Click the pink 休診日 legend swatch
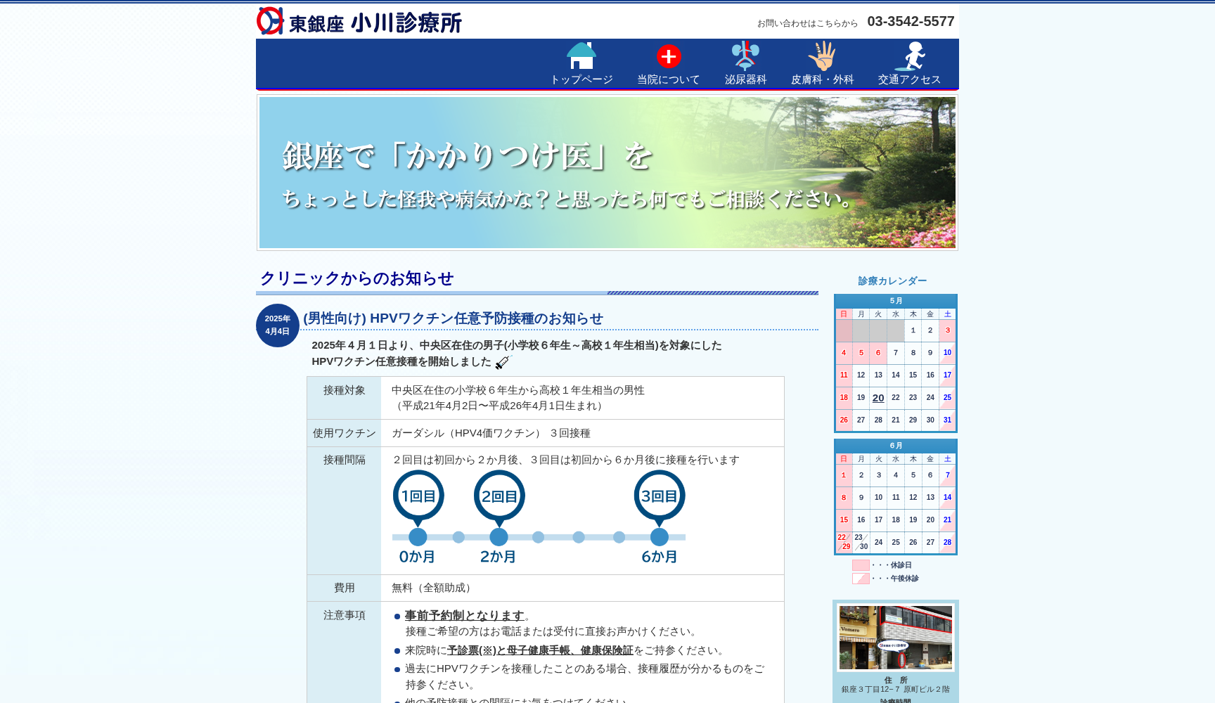1215x703 pixels. (861, 565)
